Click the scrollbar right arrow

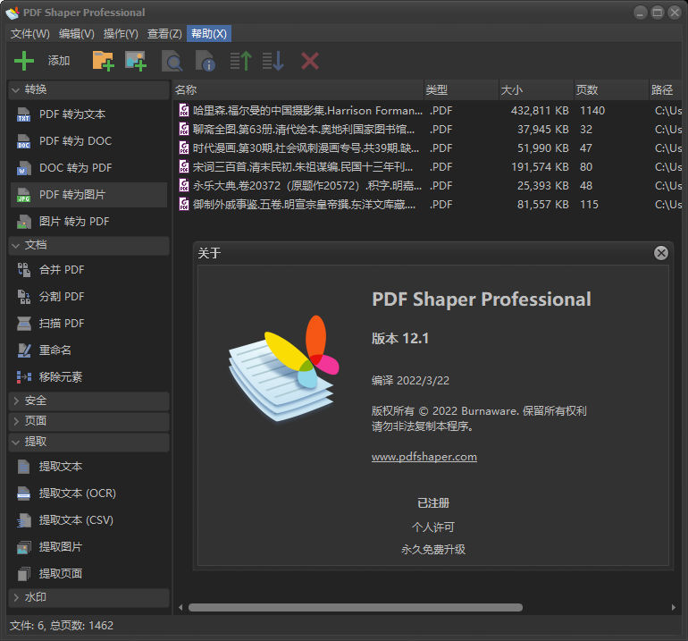(674, 608)
